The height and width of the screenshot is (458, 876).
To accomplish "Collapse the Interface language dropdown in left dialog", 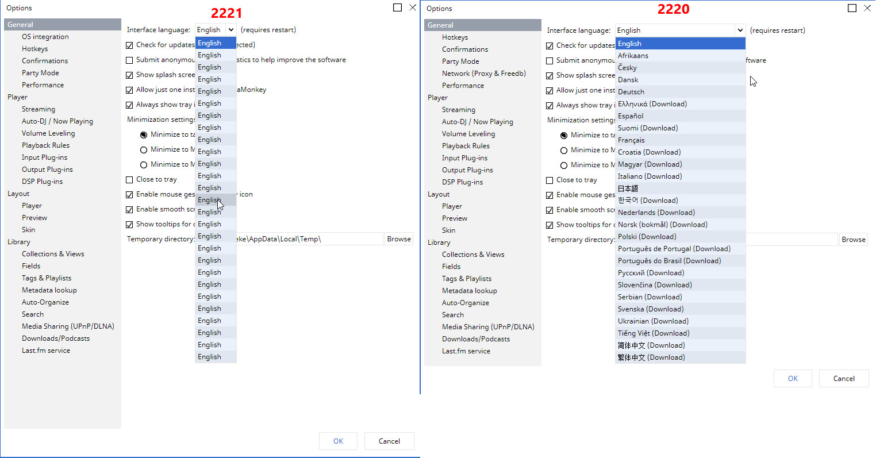I will [231, 30].
